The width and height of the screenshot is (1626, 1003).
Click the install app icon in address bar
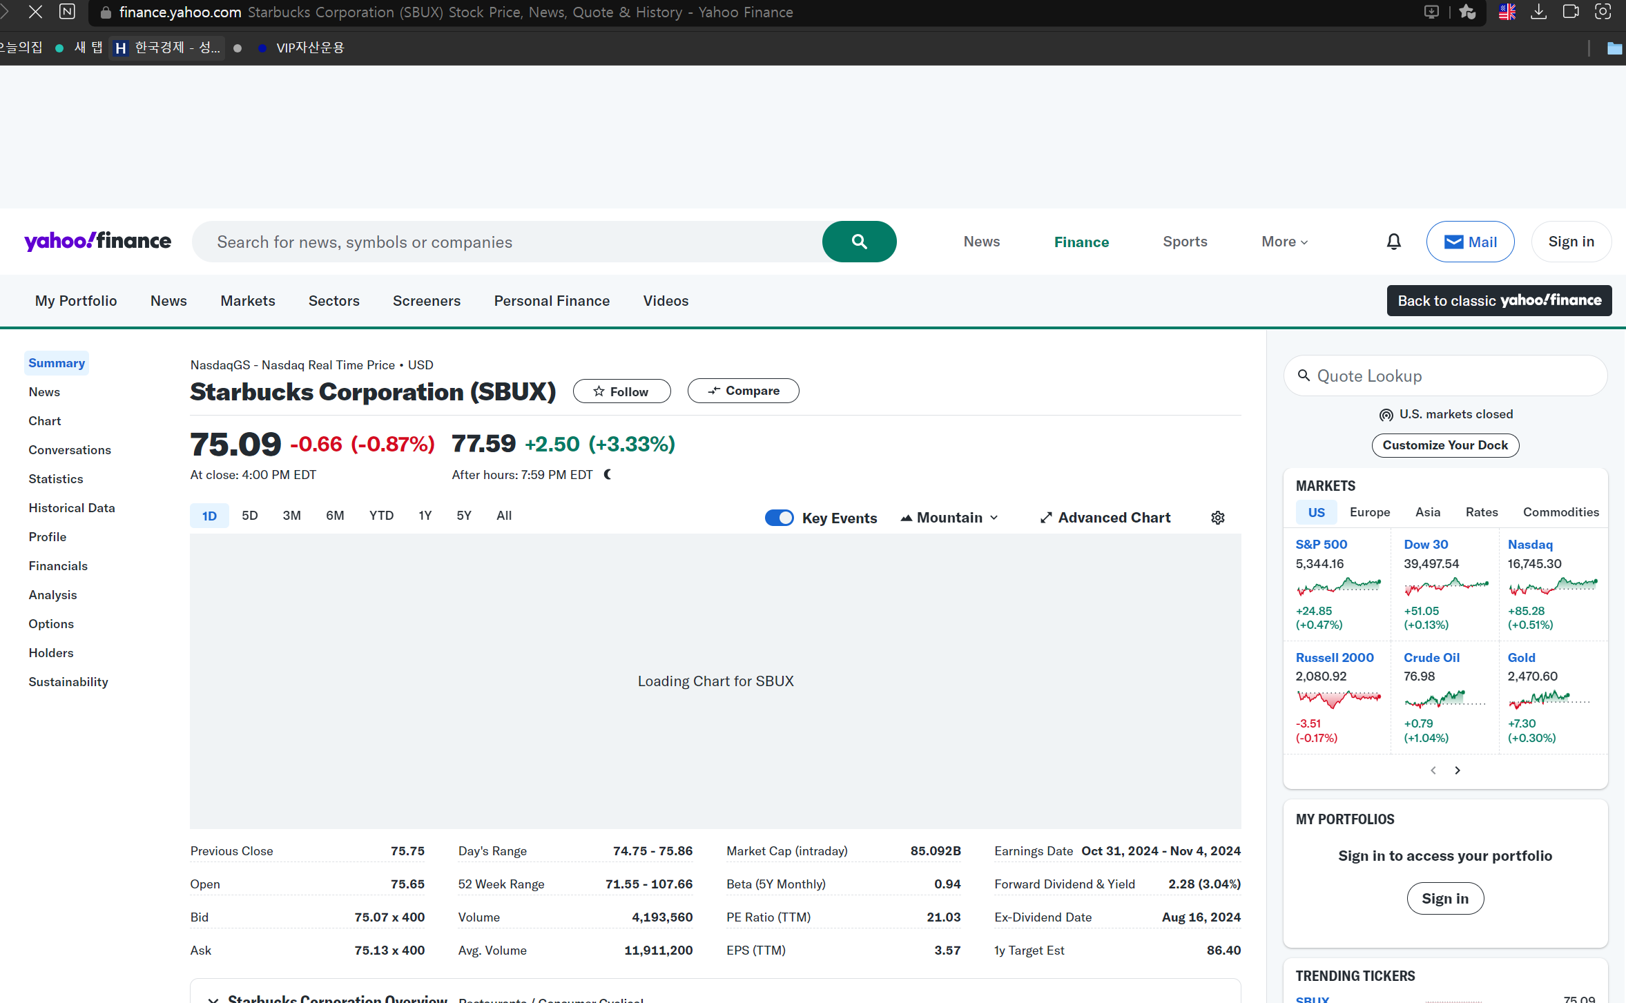(1431, 12)
